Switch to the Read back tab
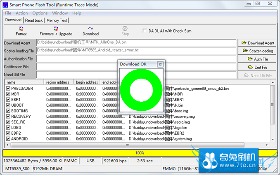 click(34, 20)
